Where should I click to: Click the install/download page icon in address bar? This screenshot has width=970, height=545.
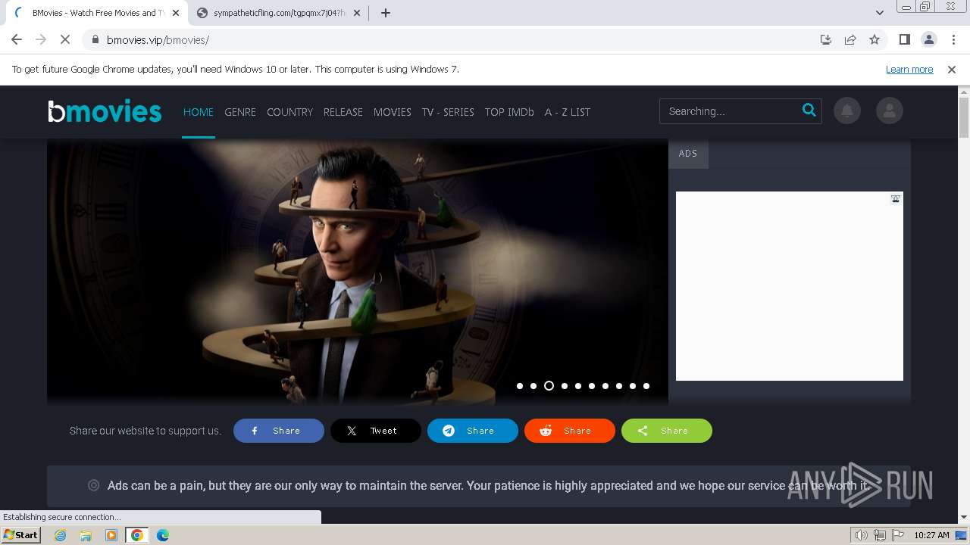click(826, 39)
